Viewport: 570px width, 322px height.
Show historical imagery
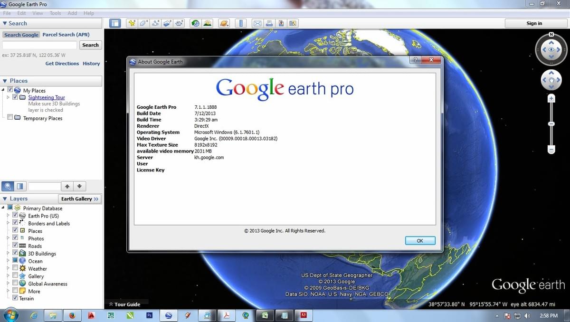point(195,23)
